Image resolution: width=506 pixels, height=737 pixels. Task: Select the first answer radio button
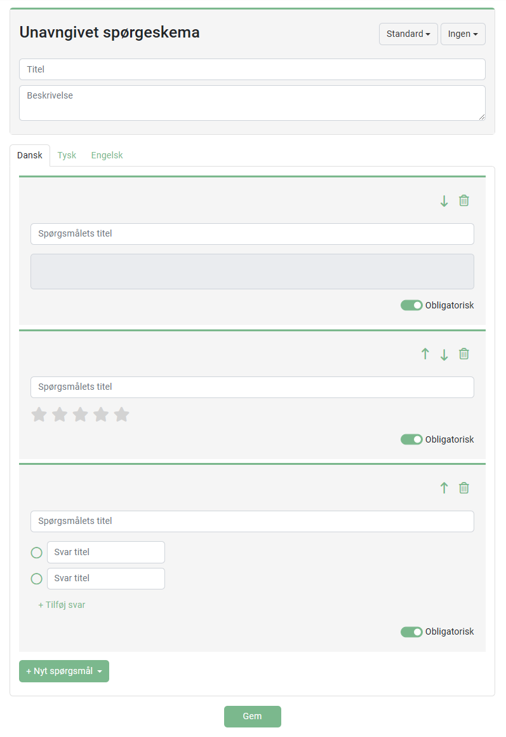pyautogui.click(x=37, y=553)
